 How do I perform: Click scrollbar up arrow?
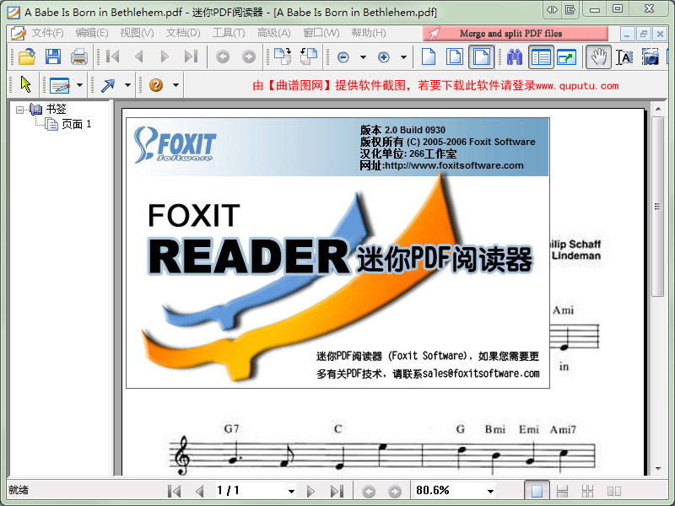tap(658, 110)
